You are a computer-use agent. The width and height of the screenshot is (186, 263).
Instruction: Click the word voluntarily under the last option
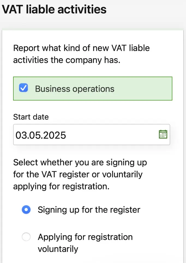coord(58,249)
